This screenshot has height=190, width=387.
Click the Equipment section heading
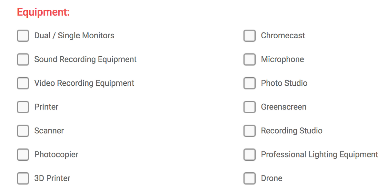click(x=43, y=13)
